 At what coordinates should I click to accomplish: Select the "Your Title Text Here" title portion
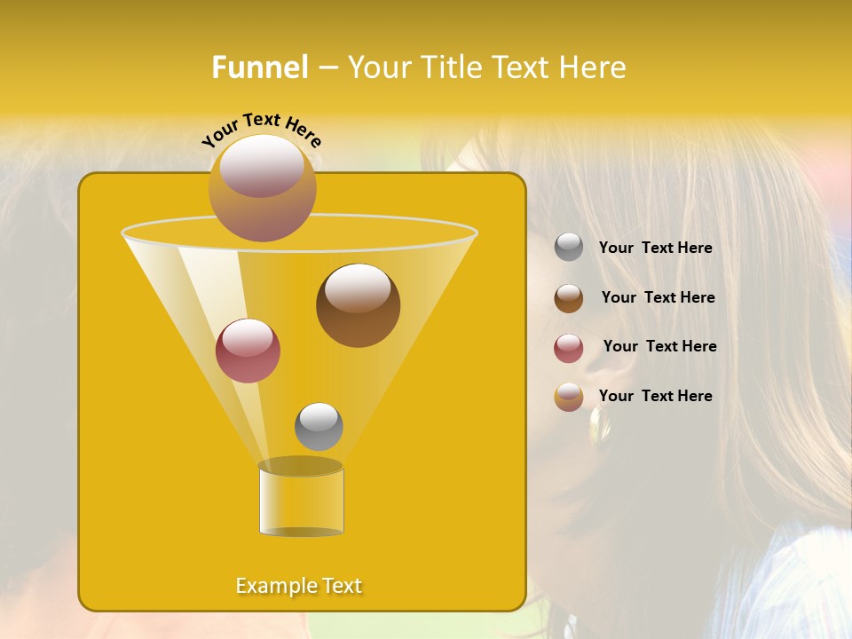pos(486,67)
